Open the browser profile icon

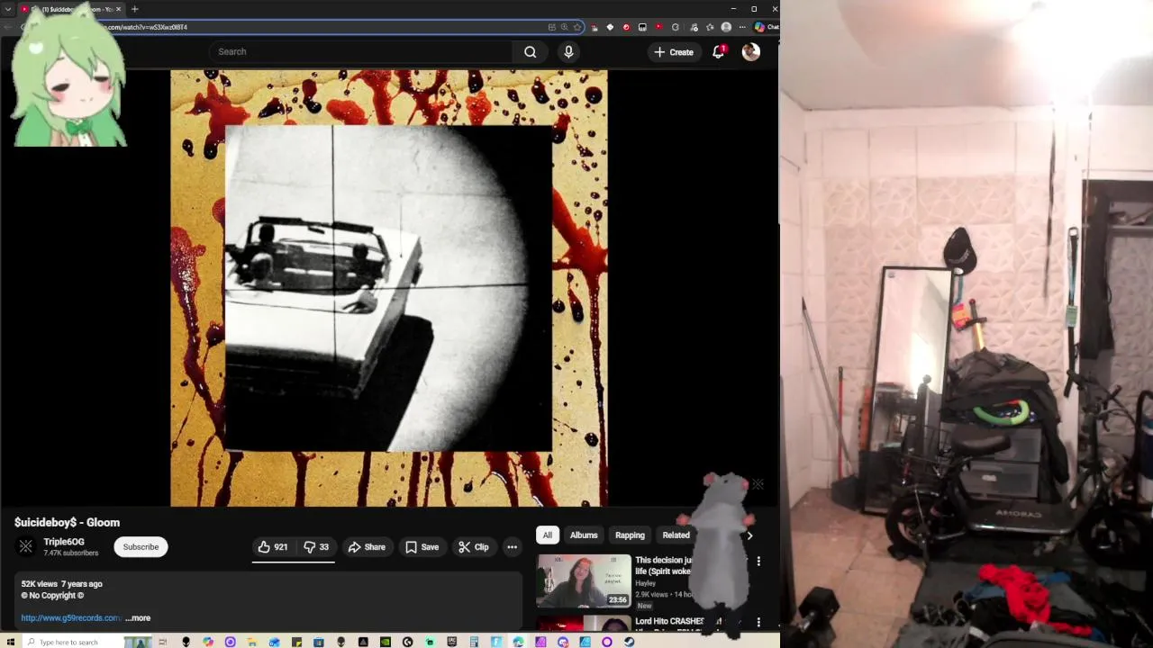(726, 27)
